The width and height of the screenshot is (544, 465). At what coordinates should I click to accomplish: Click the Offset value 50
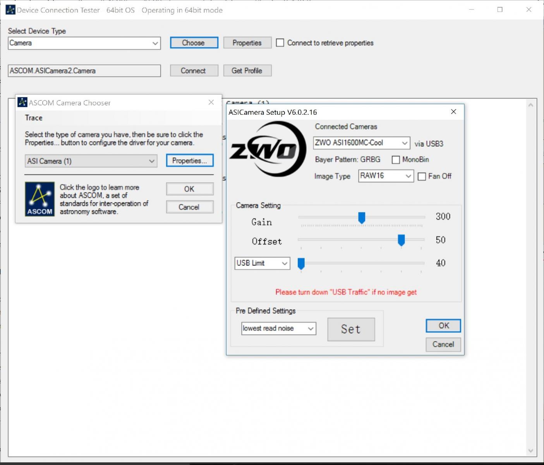pos(441,240)
